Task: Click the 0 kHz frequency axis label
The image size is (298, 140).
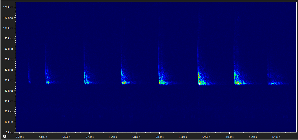Action: pyautogui.click(x=9, y=132)
